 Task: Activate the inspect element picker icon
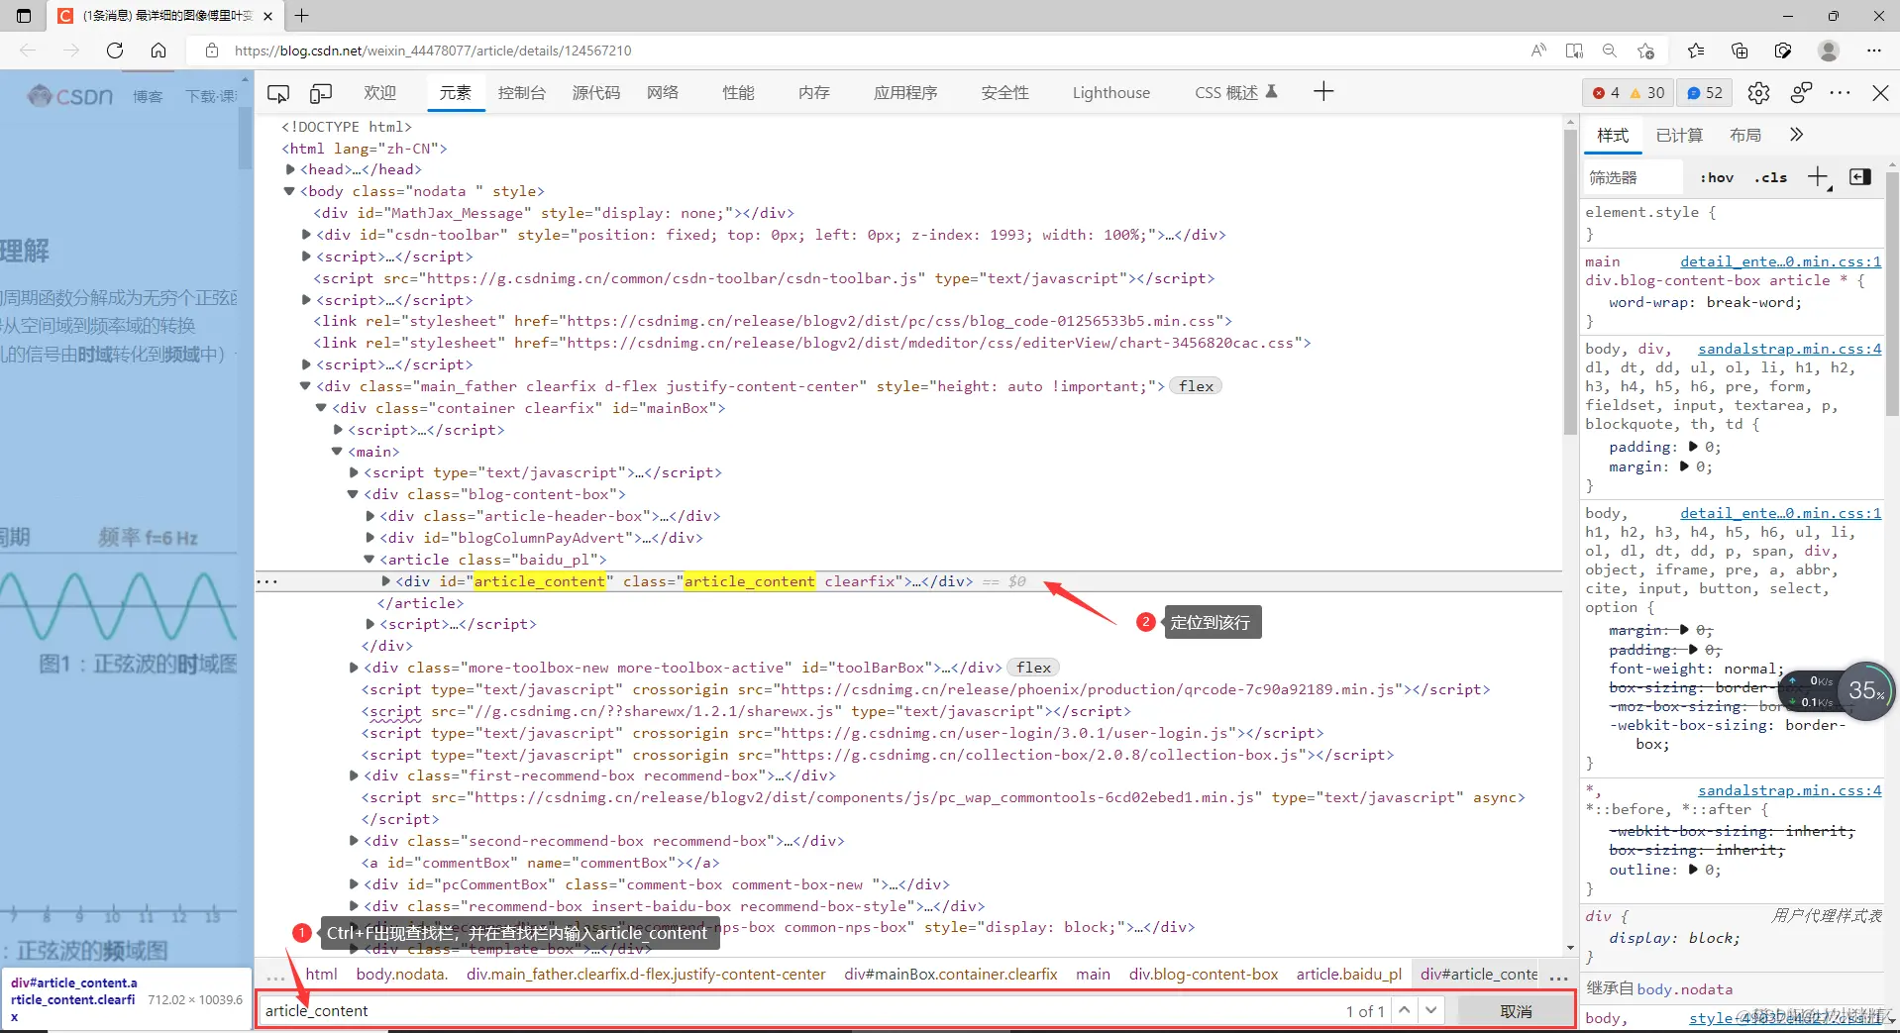click(278, 93)
